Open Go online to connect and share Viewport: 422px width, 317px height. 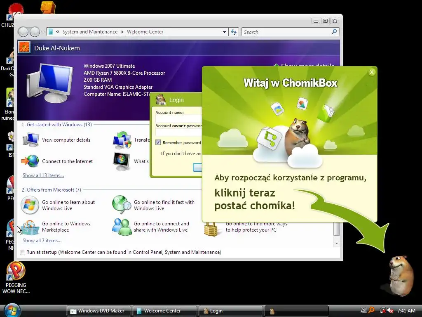tap(162, 227)
